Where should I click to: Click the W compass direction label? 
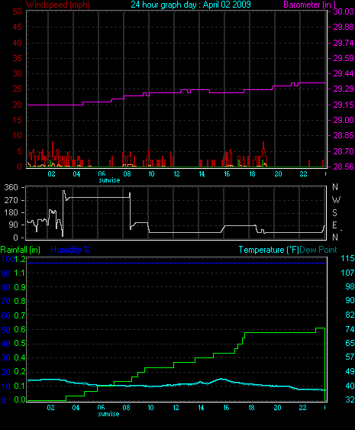(x=336, y=200)
